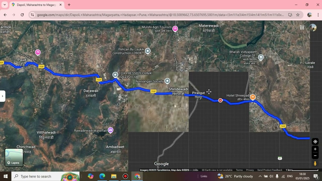322x181 pixels.
Task: Click the Materewadi place label
Action: [209, 28]
